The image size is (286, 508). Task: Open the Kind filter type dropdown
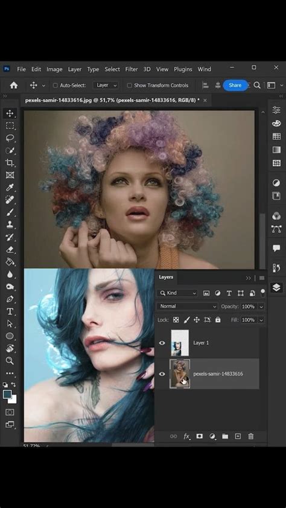[177, 293]
